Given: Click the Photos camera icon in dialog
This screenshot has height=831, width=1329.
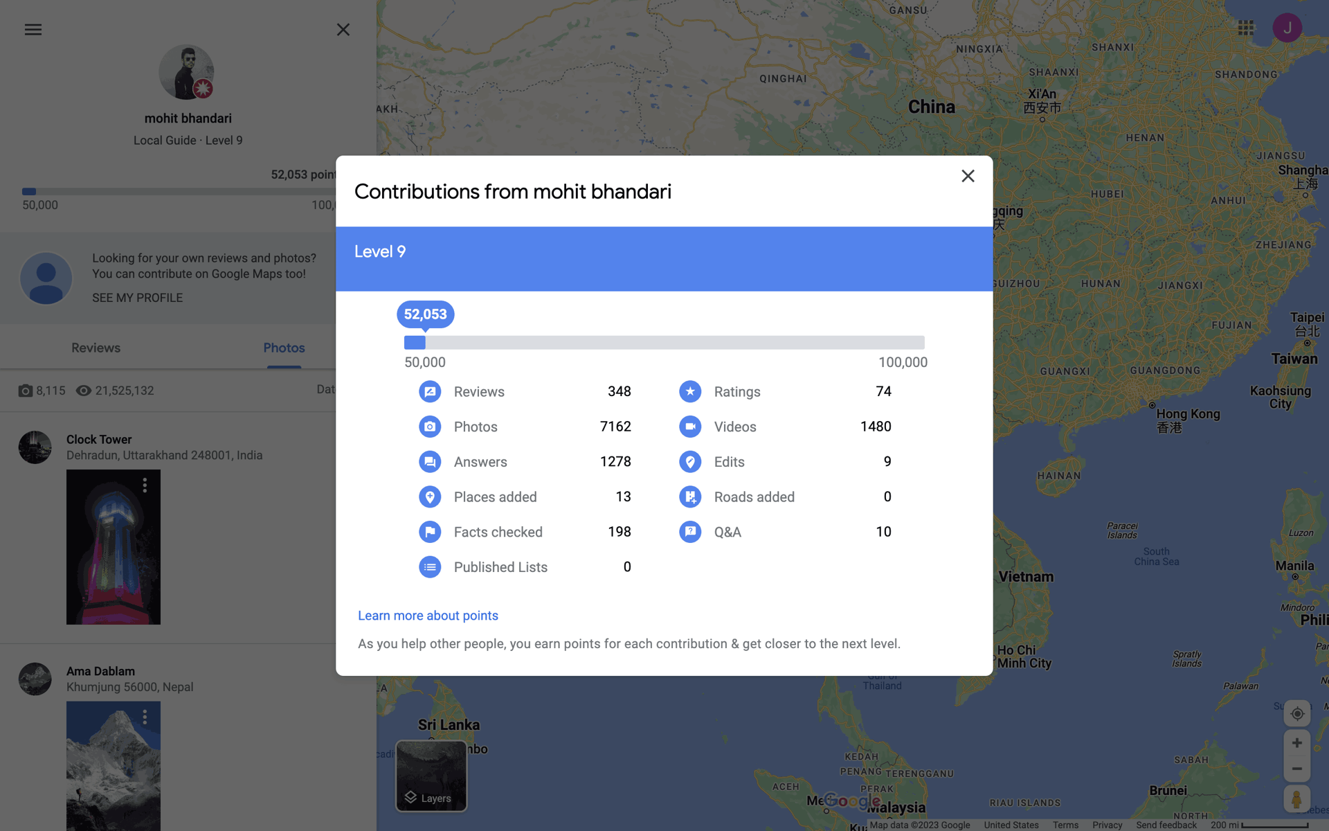Looking at the screenshot, I should click(430, 427).
